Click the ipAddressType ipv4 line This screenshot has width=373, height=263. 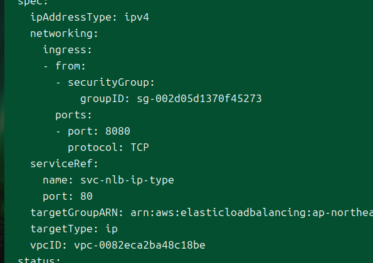point(90,18)
